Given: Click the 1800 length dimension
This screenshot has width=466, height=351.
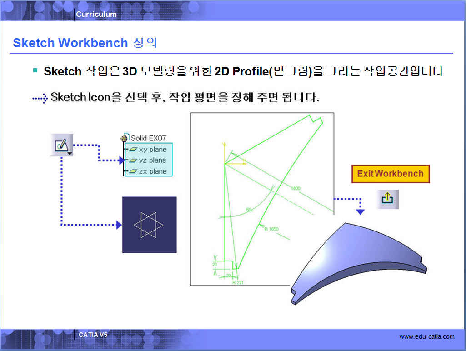Looking at the screenshot, I should point(296,188).
